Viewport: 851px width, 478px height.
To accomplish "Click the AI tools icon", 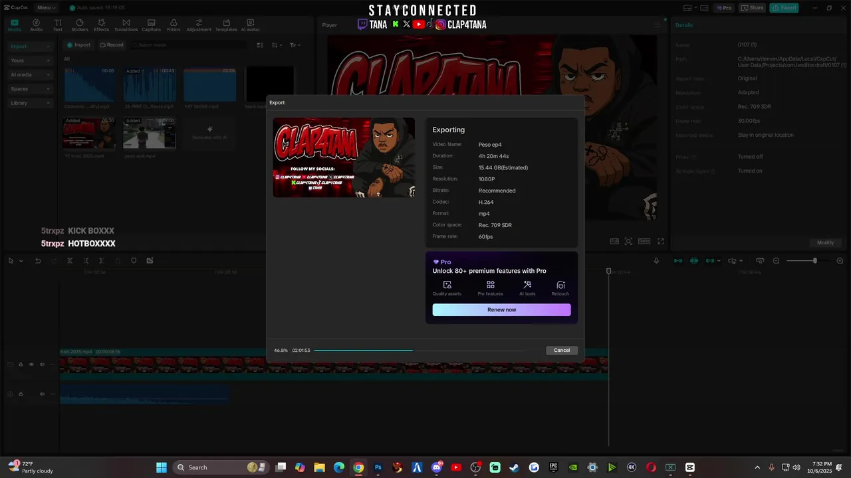I will click(x=527, y=288).
